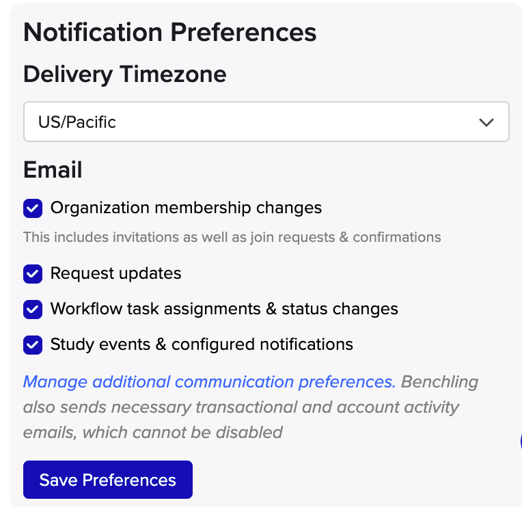Click the partially visible blue circle icon
Viewport: 522px width, 507px height.
519,441
